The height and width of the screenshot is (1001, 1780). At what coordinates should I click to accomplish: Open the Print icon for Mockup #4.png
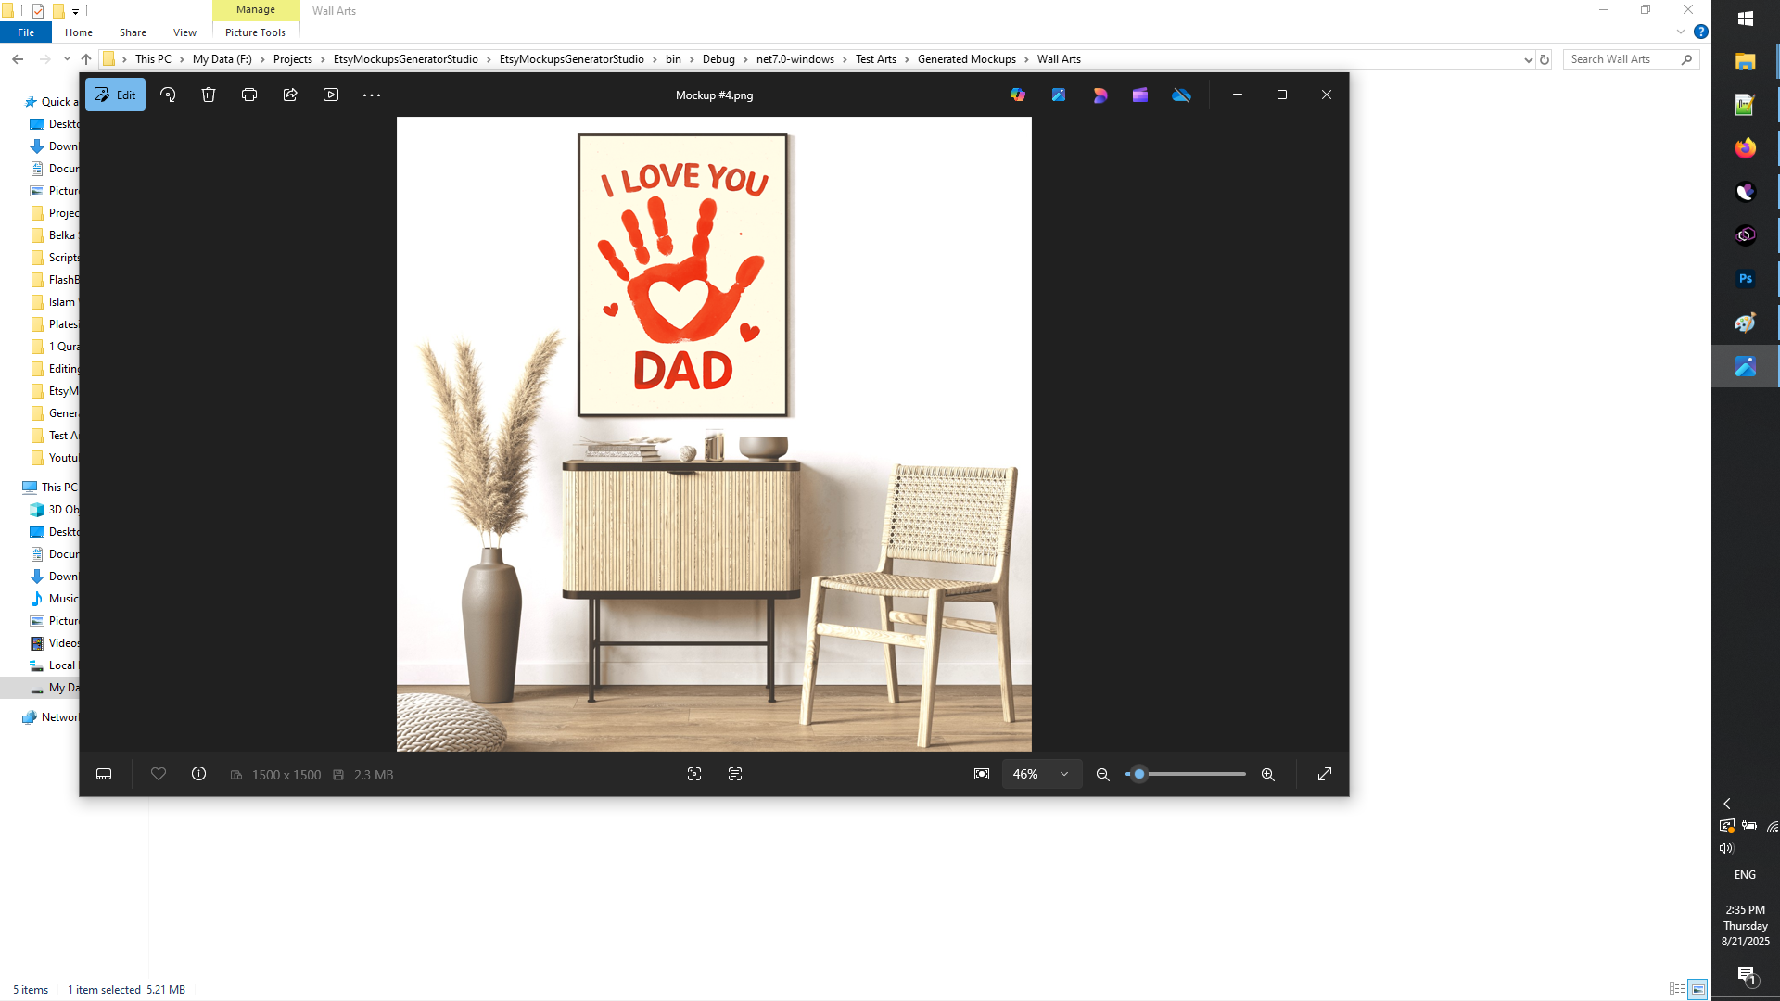click(x=248, y=94)
